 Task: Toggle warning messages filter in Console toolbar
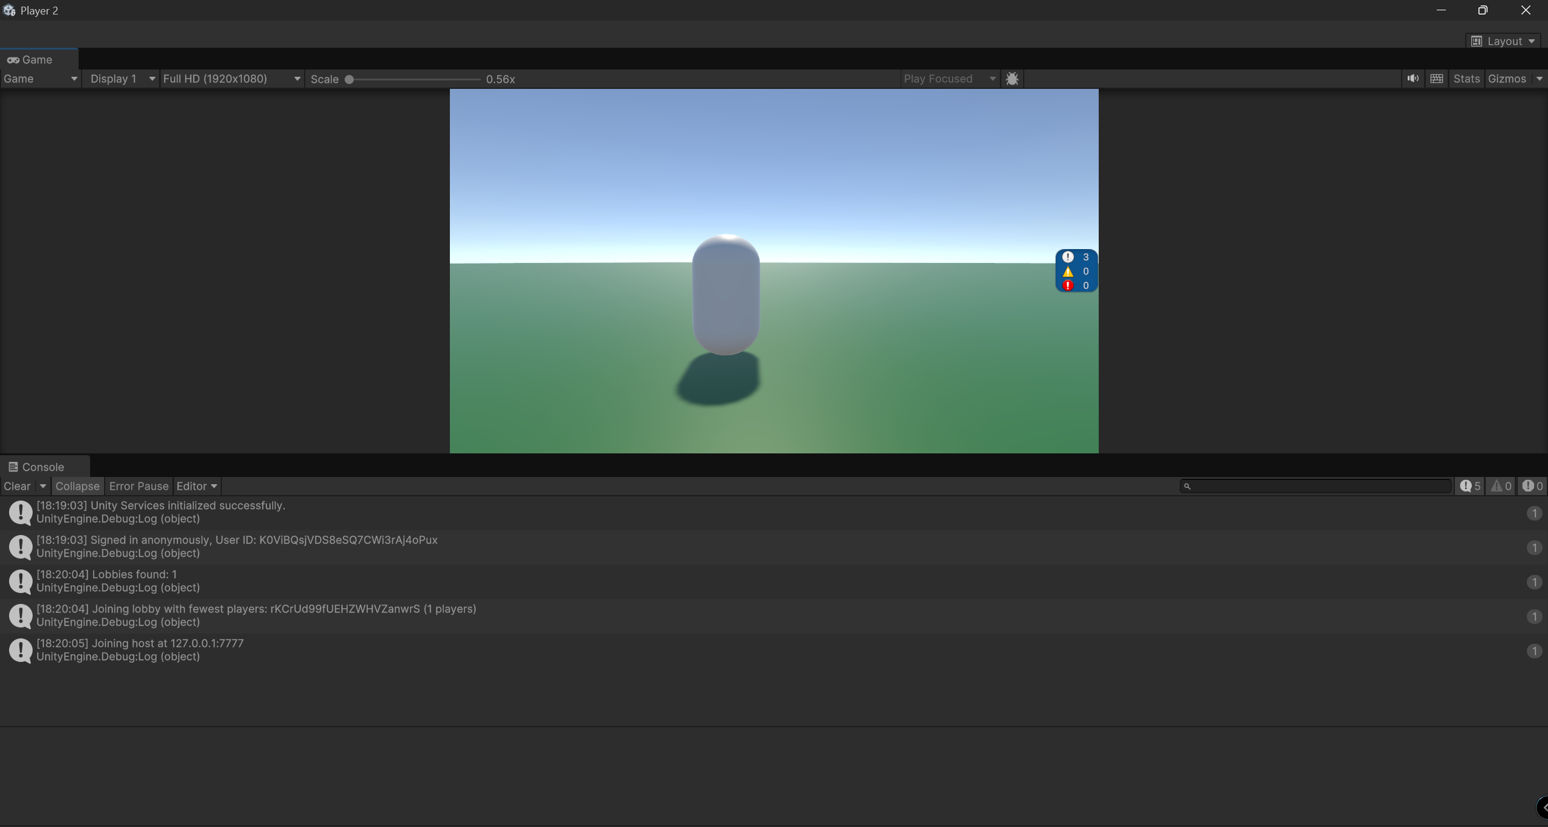(x=1501, y=486)
